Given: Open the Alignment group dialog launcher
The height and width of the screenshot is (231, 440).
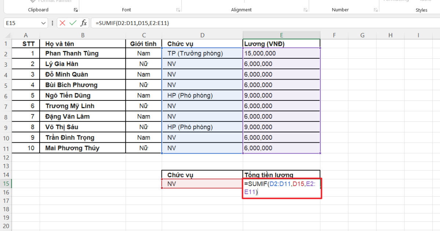Looking at the screenshot, I should pyautogui.click(x=305, y=10).
